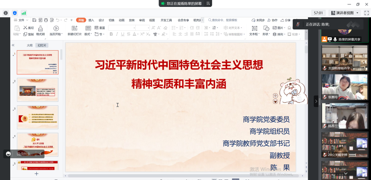Toggle Strikethrough formatting
The width and height of the screenshot is (371, 180).
tap(128, 34)
